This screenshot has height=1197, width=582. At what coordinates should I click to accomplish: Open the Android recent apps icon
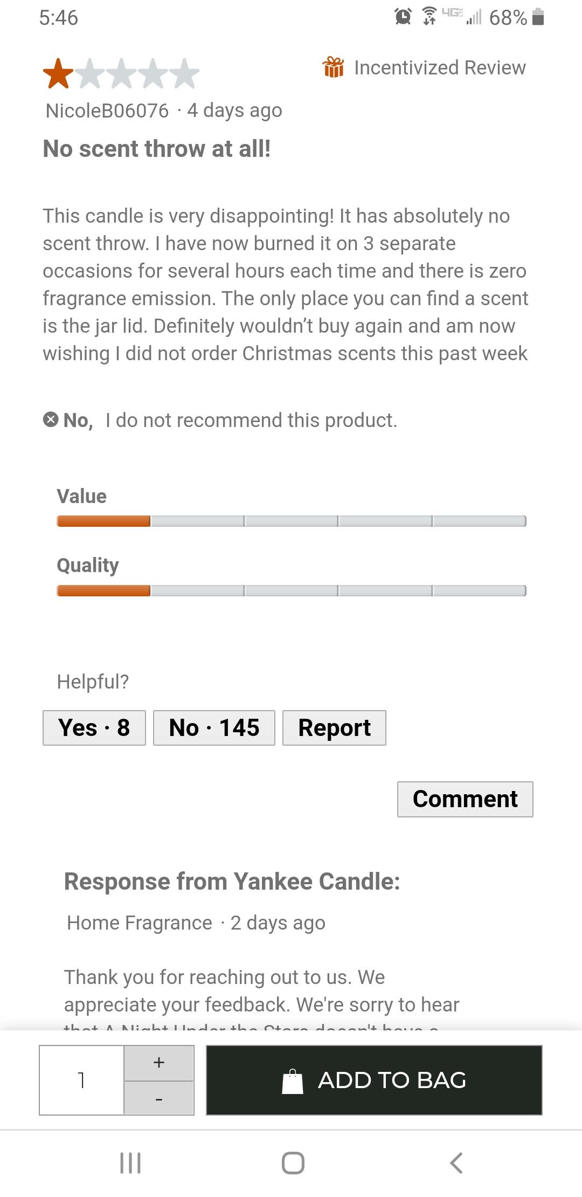130,1163
